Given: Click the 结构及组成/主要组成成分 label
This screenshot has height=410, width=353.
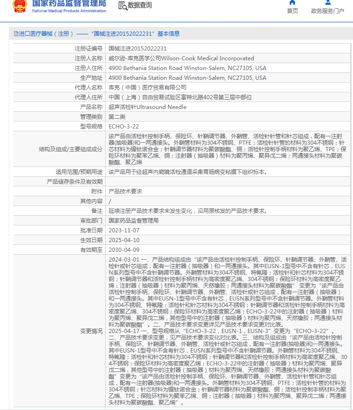Looking at the screenshot, I should coord(70,149).
